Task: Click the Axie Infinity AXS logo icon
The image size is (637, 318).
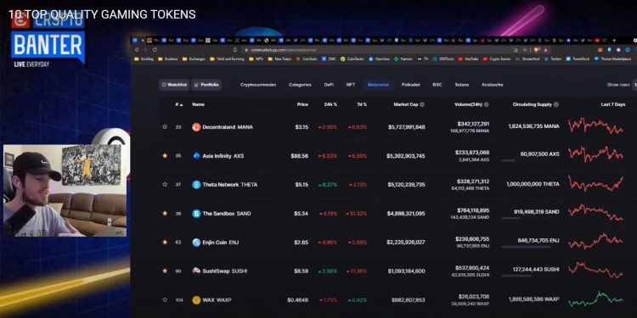Action: click(x=196, y=156)
